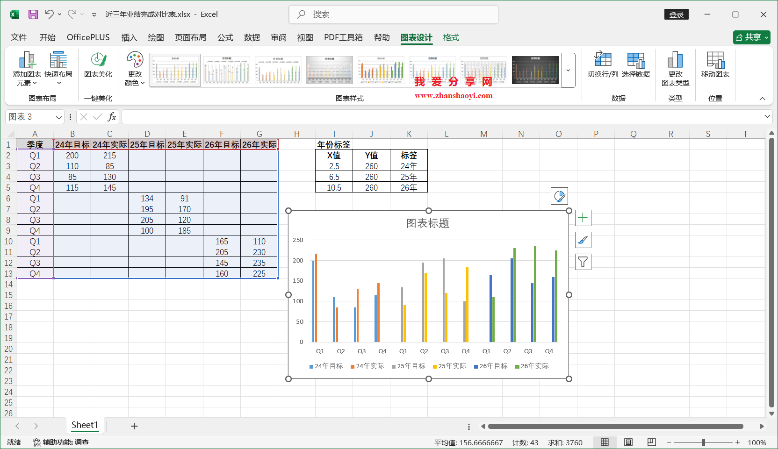This screenshot has width=778, height=449.
Task: Click the Excel app icon in the title bar
Action: (14, 14)
